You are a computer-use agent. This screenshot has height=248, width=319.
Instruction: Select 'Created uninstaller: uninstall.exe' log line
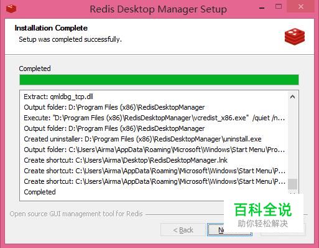142,139
